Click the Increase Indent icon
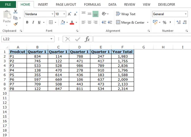 pyautogui.click(x=110, y=22)
